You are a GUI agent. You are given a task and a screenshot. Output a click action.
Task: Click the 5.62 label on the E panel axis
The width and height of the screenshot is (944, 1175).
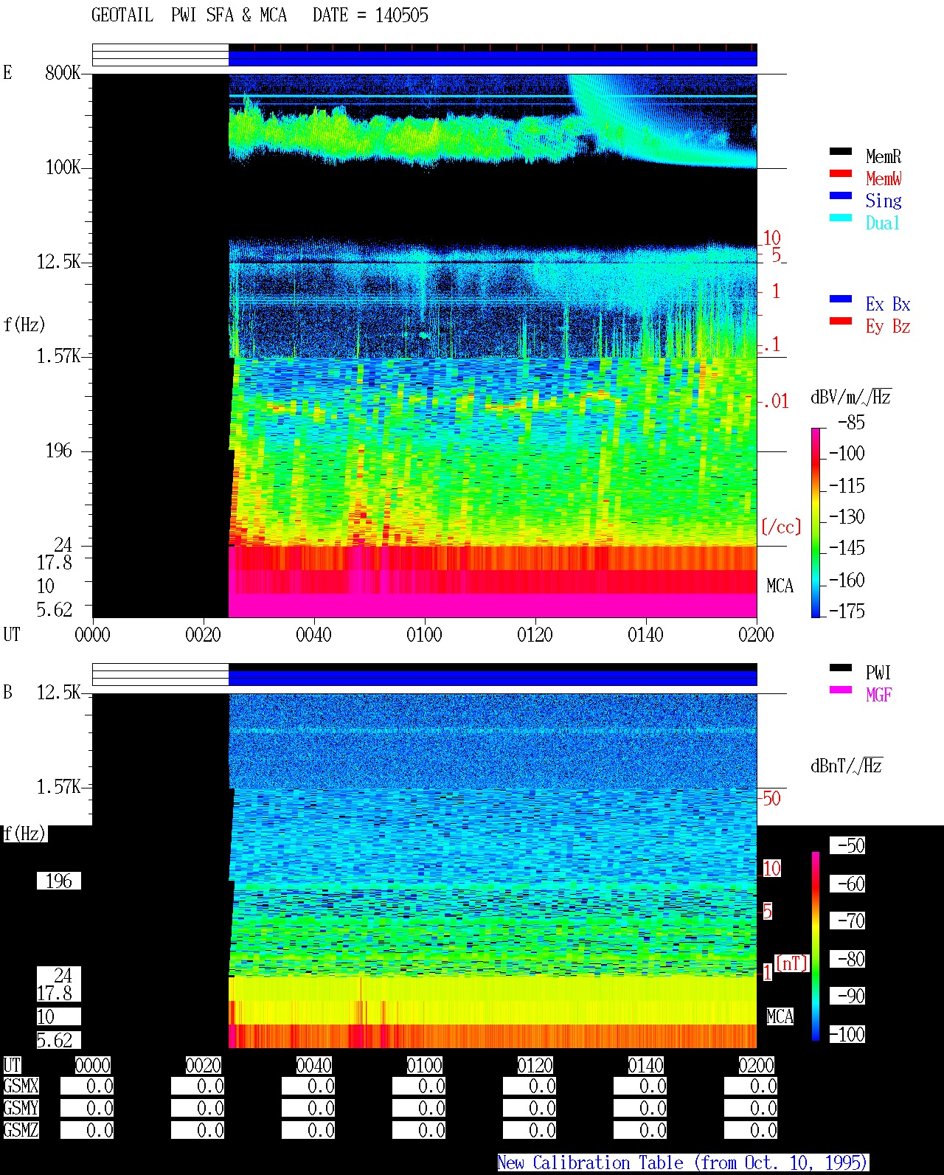tap(55, 609)
